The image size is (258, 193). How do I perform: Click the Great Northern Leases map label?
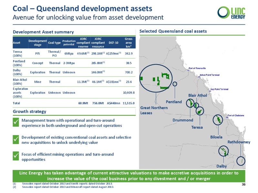pos(154,110)
